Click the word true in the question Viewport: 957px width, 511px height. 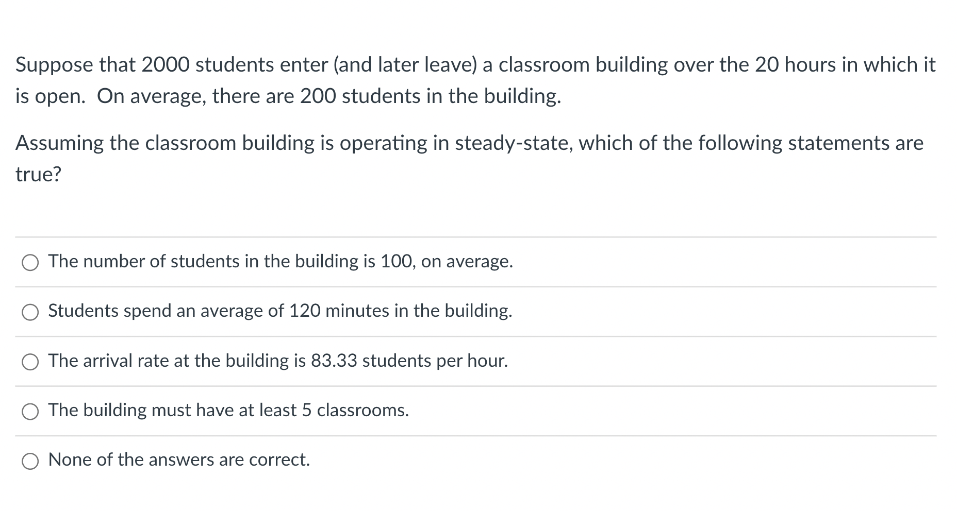pos(37,174)
